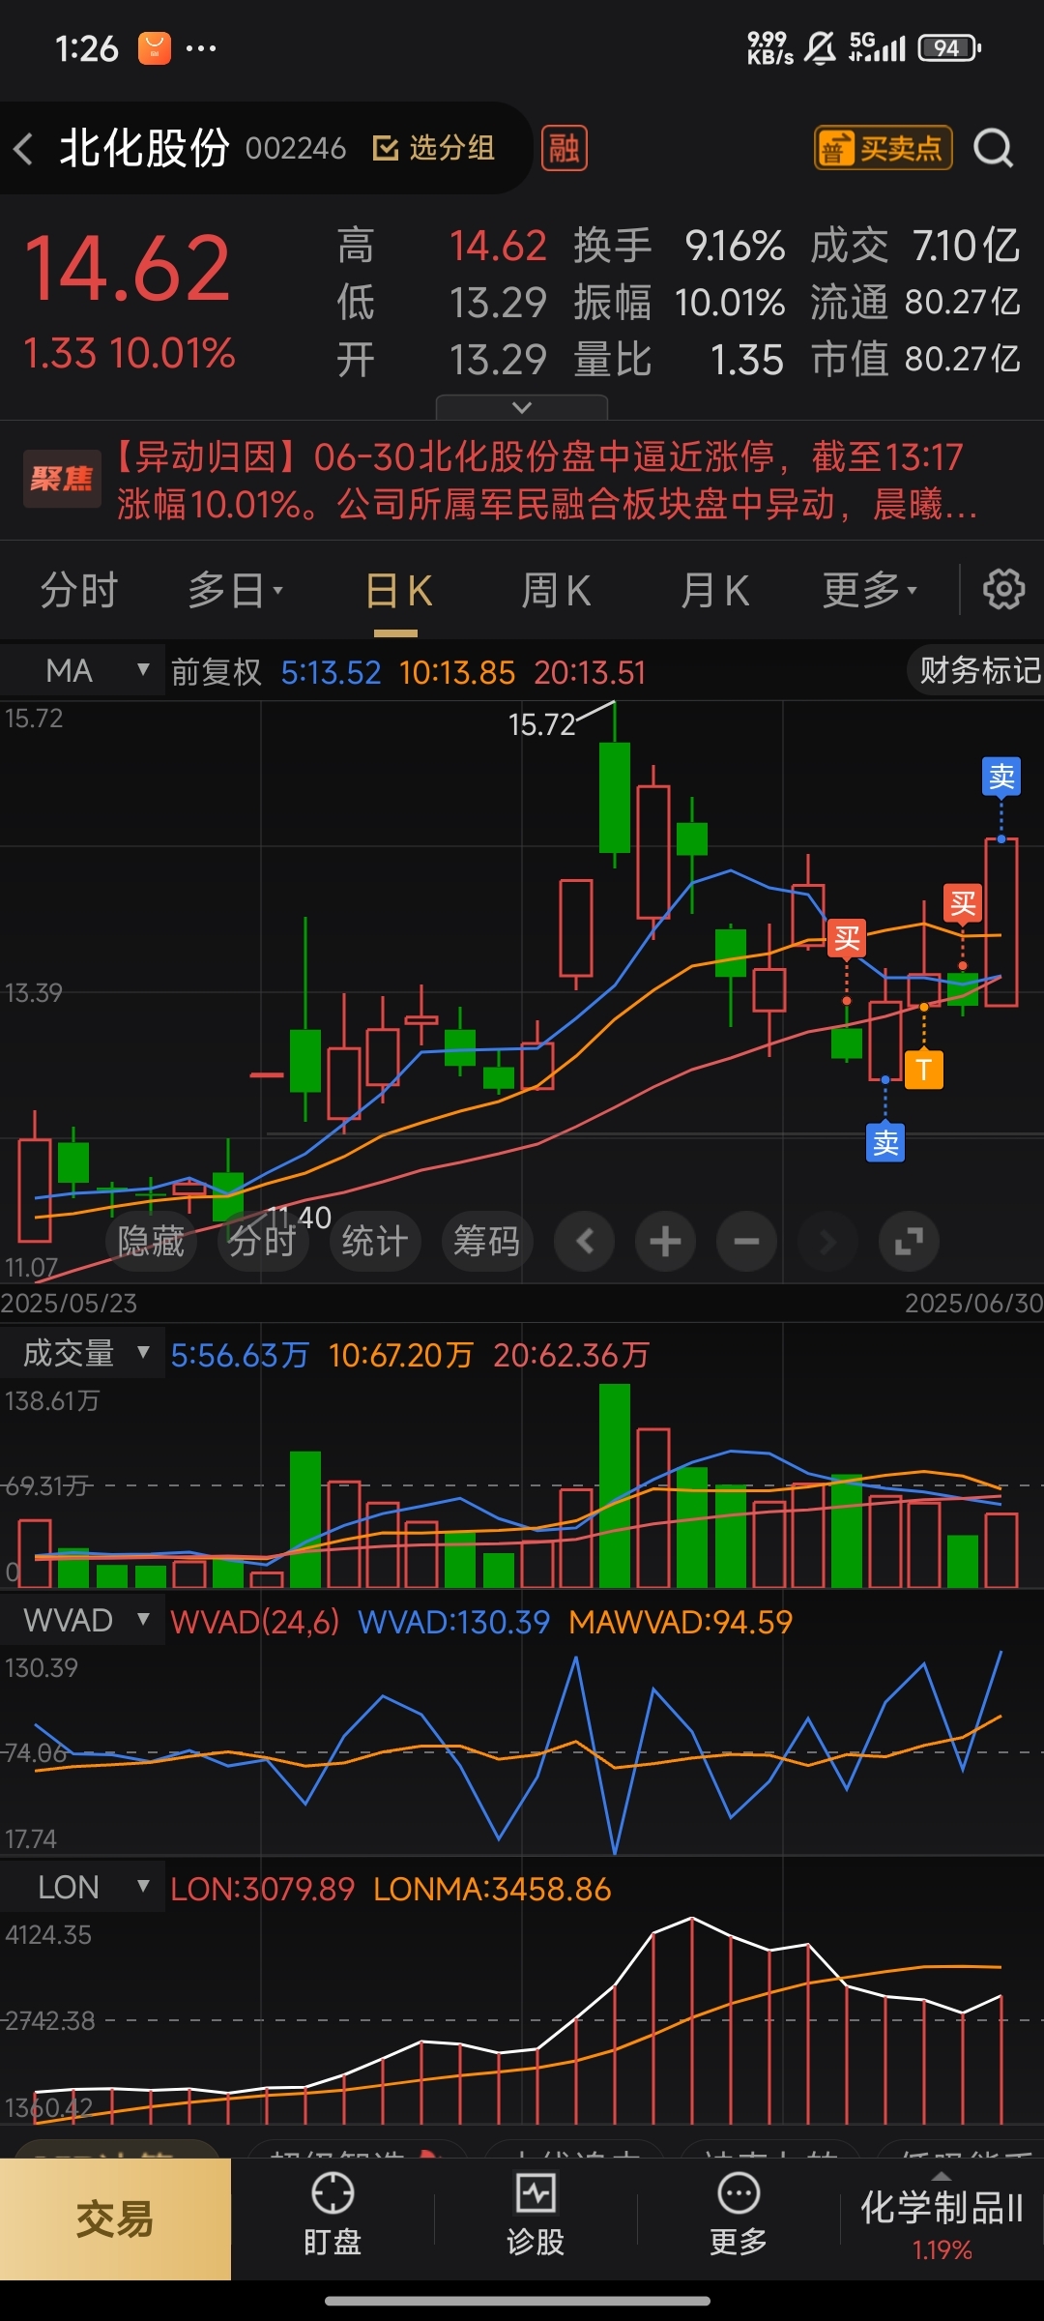Tap end date 2025/06/30
The image size is (1044, 2321).
pyautogui.click(x=973, y=1303)
